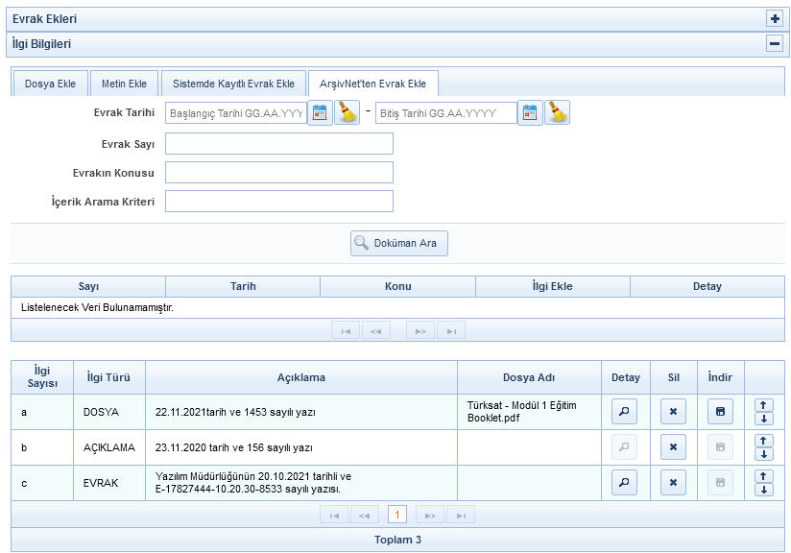The width and height of the screenshot is (791, 553).
Task: Collapse the İlgi Bilgileri section
Action: pos(775,43)
